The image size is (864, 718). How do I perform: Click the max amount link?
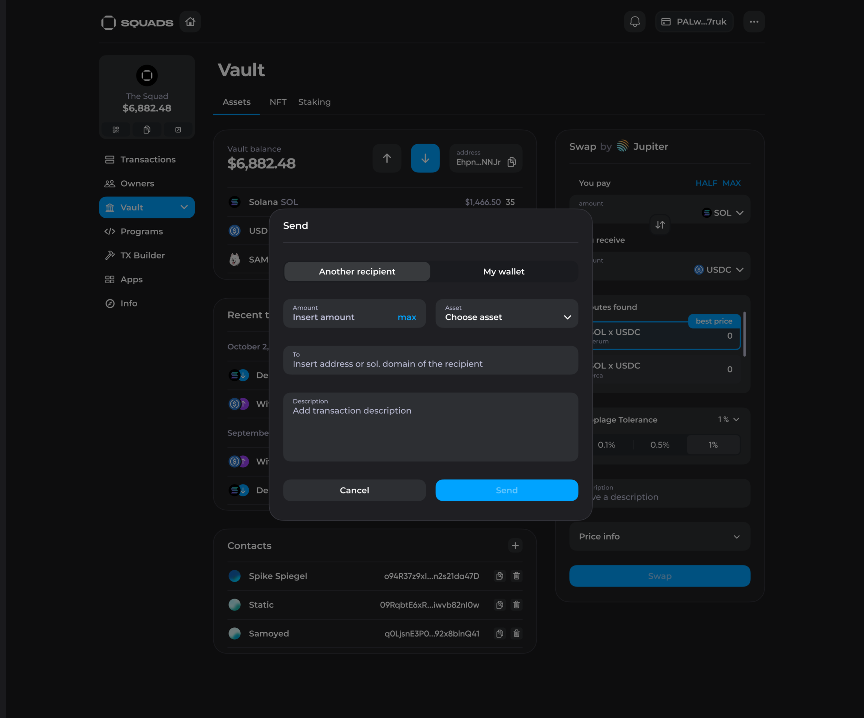click(x=406, y=317)
